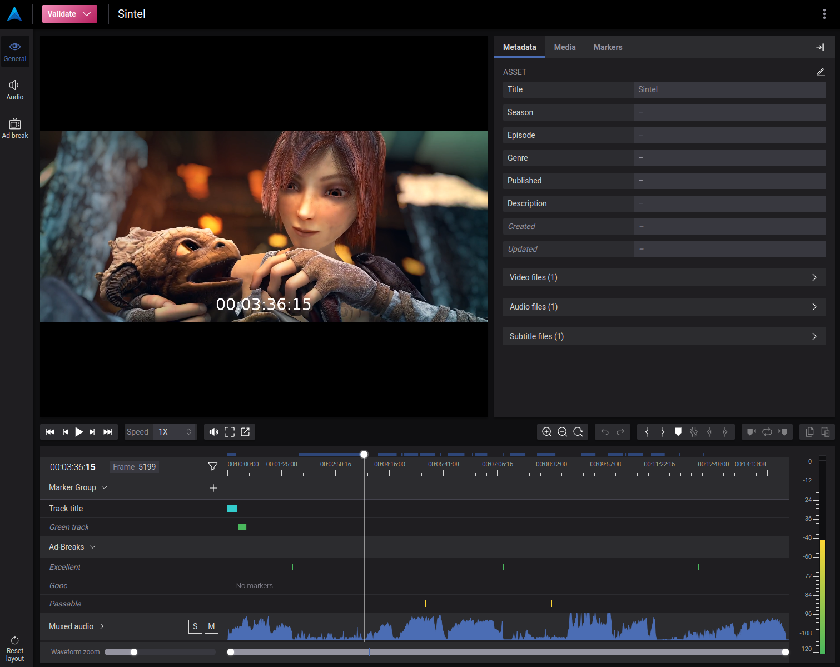840x667 pixels.
Task: Detach player into external window
Action: 245,432
